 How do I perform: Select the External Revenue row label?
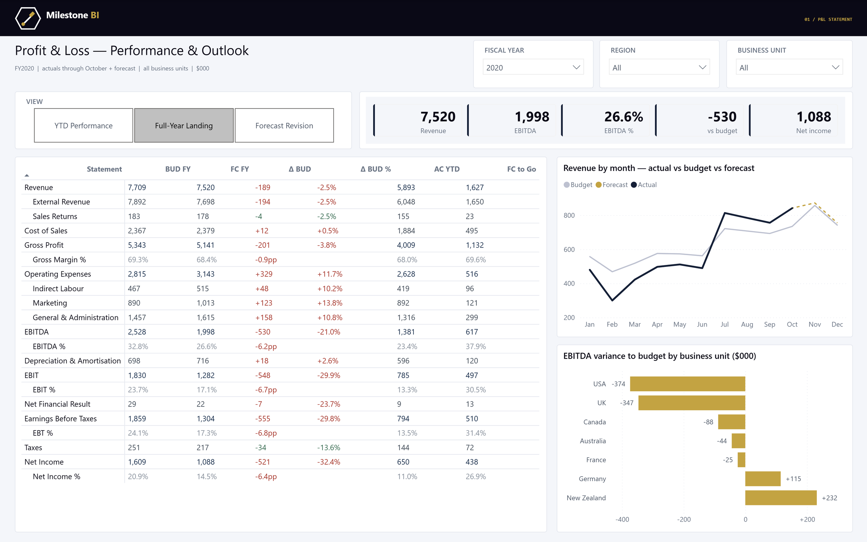click(x=61, y=202)
